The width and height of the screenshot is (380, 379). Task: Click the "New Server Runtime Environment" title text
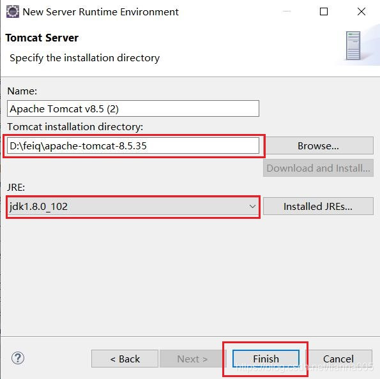click(100, 11)
